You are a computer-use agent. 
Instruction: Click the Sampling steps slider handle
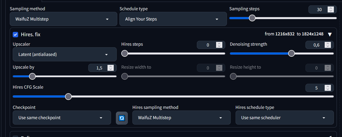point(252,18)
